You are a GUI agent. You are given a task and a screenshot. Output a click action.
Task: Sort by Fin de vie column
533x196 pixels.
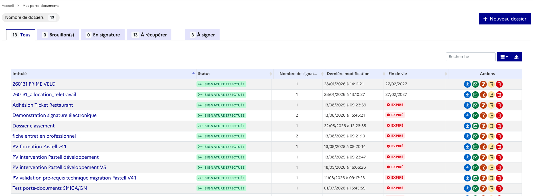tap(418, 74)
